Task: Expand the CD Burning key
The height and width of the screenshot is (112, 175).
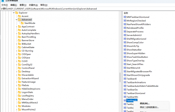Action: (16, 51)
